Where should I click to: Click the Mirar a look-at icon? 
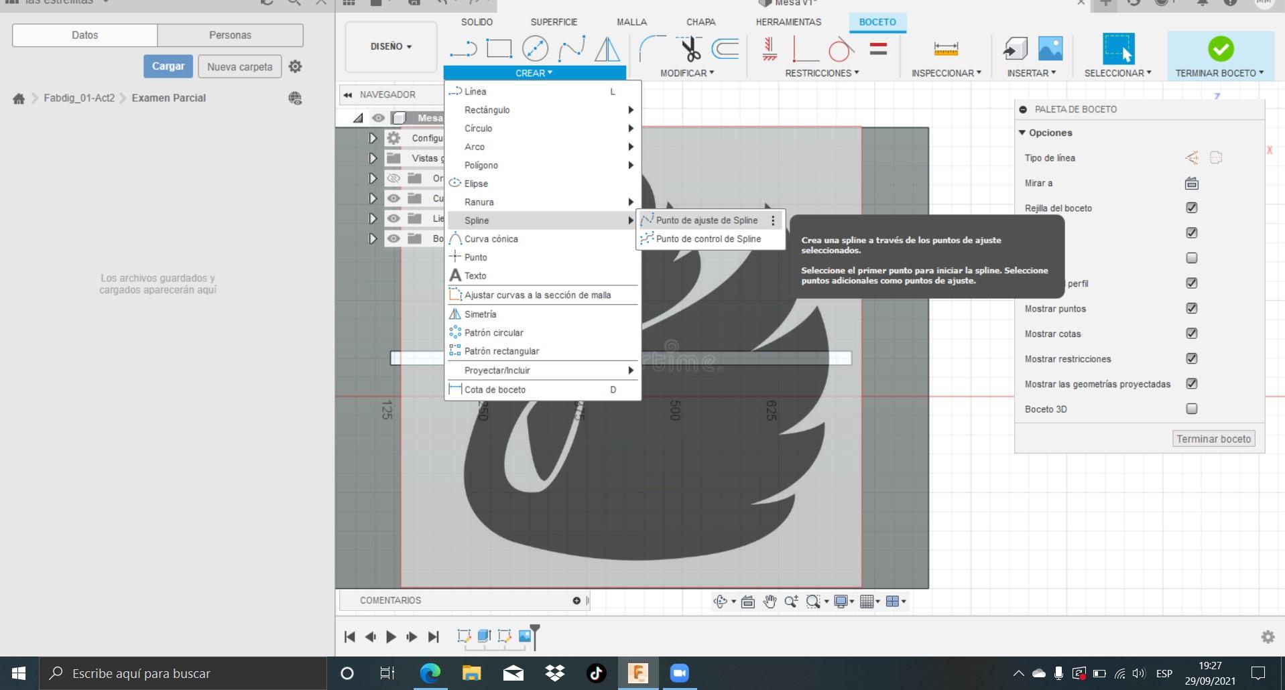point(1191,183)
